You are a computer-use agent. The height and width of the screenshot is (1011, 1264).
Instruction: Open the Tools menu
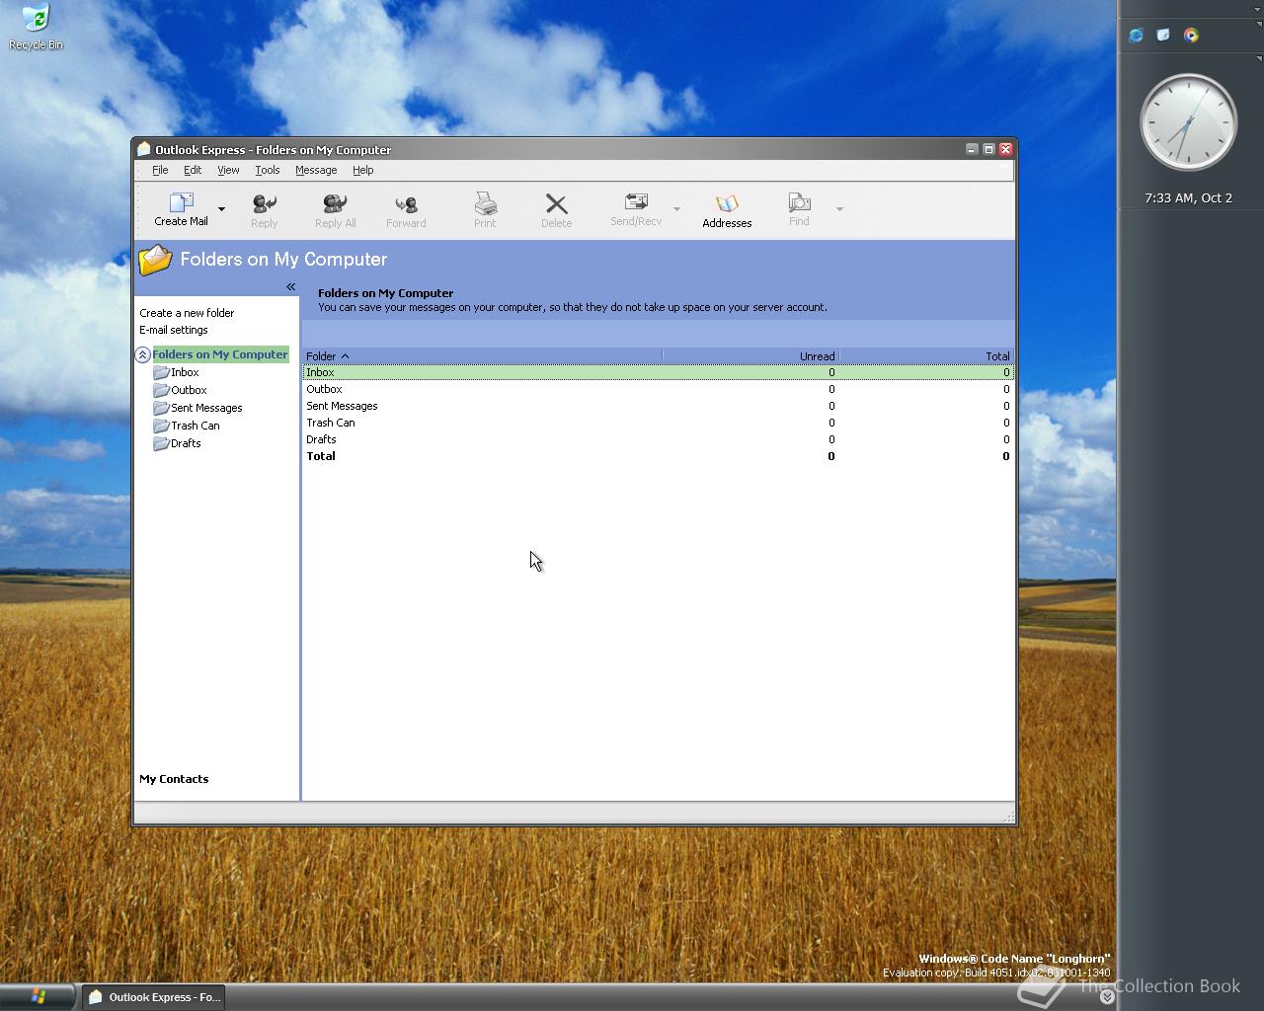(267, 170)
